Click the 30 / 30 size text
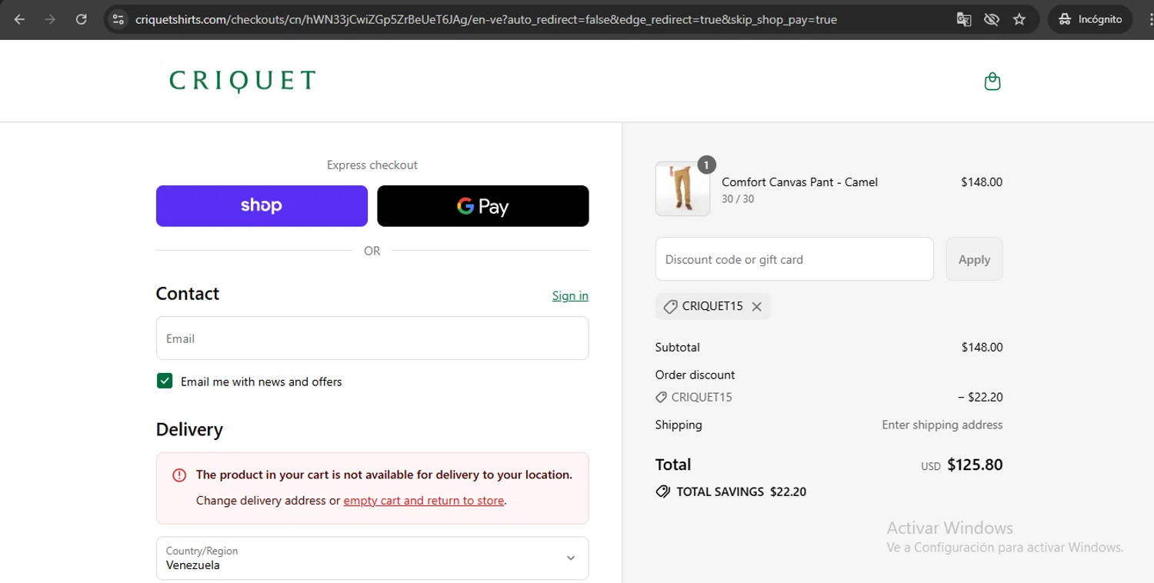Screen dimensions: 1154x583 click(x=738, y=198)
